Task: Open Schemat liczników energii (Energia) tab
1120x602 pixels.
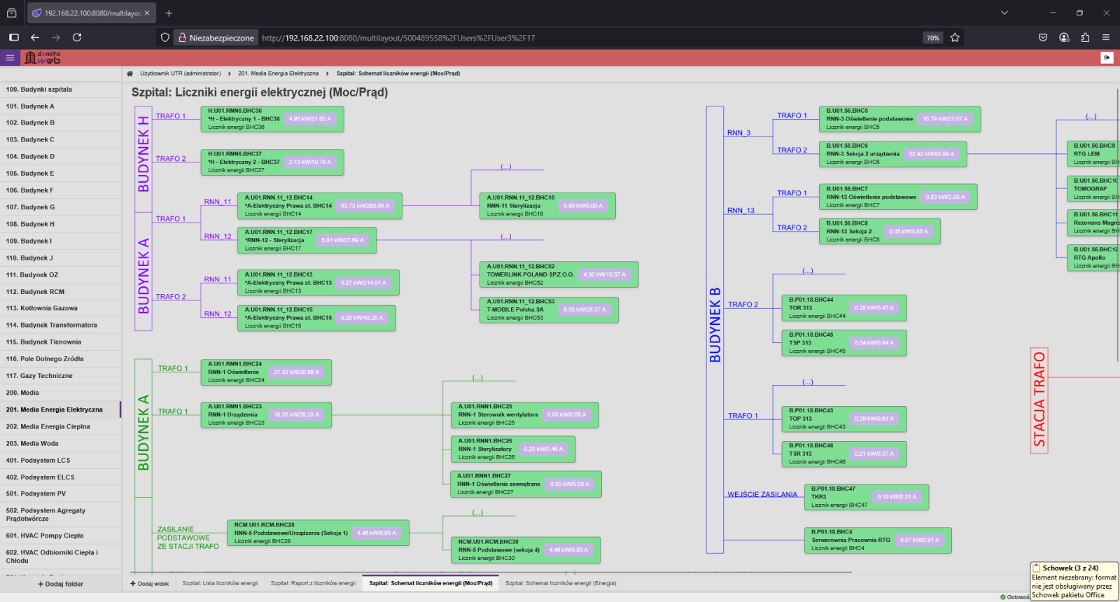Action: point(561,583)
